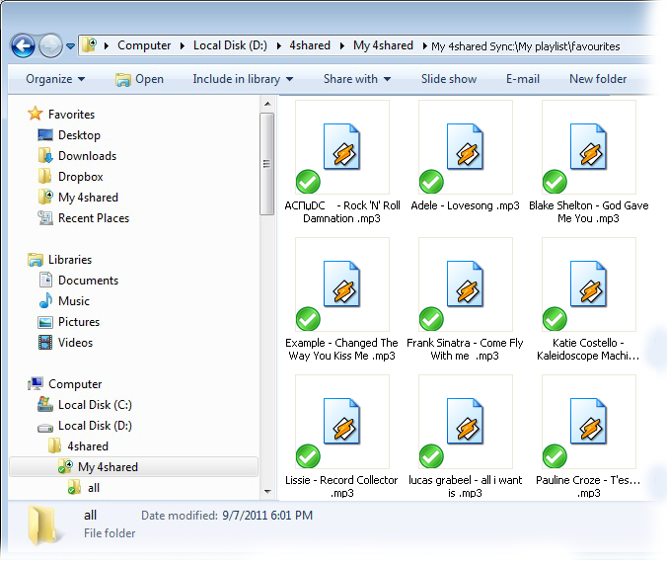Click the New folder button

[598, 79]
